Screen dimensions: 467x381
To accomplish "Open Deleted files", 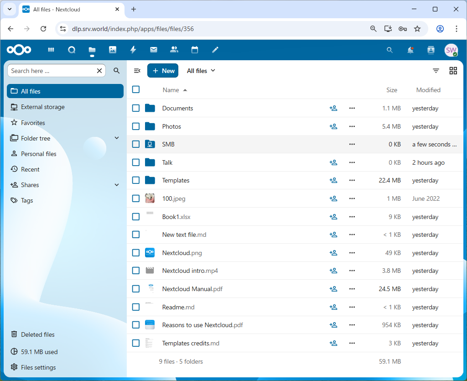I will coord(65,334).
